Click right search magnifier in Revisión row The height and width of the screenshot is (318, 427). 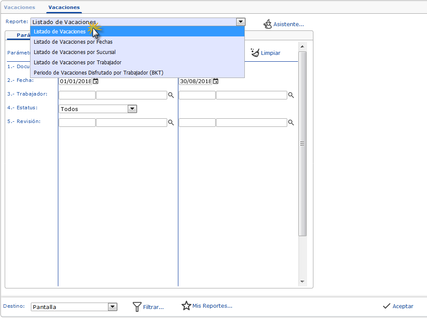[291, 123]
